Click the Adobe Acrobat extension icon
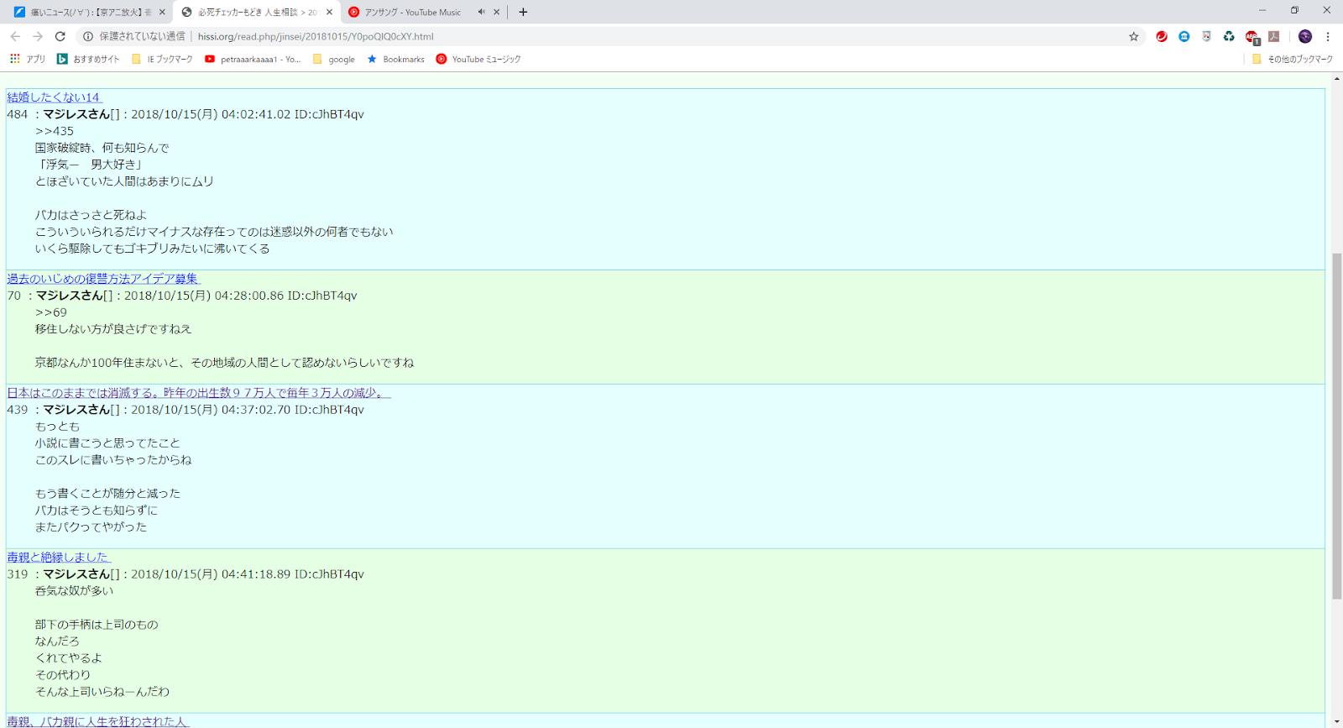The image size is (1343, 728). coord(1274,36)
